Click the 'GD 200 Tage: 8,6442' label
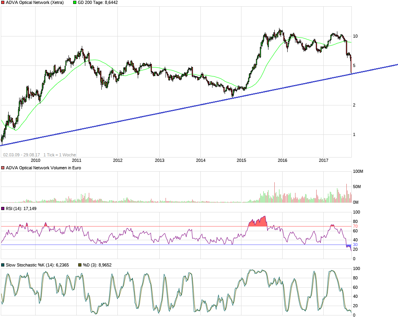The height and width of the screenshot is (319, 398). coord(98,2)
